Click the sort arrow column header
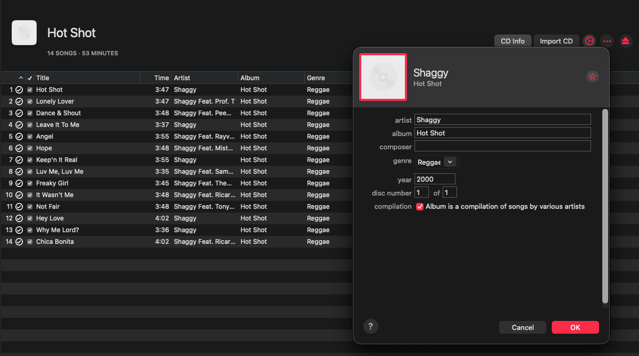 click(x=21, y=78)
